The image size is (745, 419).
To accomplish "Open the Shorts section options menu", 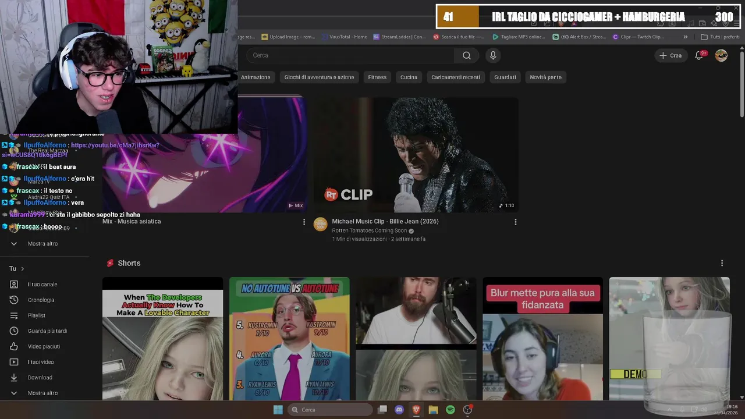I will click(x=722, y=263).
